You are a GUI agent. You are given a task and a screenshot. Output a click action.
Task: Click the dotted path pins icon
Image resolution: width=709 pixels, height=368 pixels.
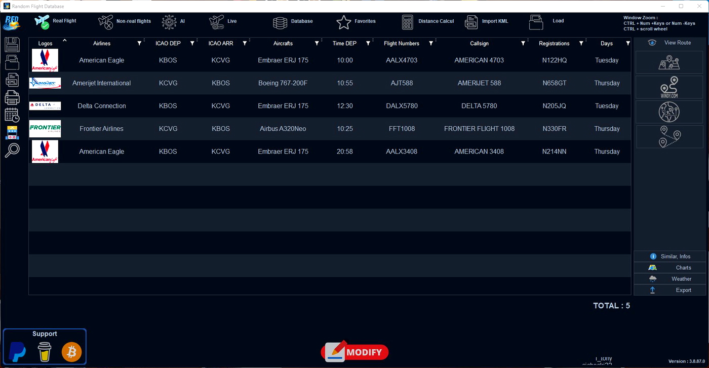[669, 137]
